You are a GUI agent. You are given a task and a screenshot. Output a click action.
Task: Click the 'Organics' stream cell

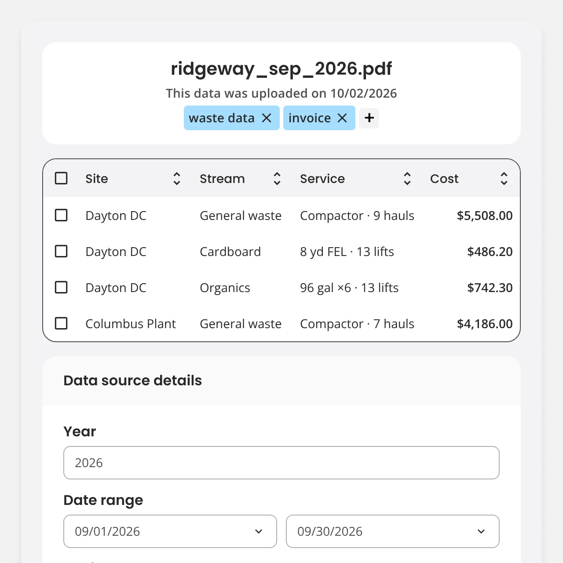pos(225,288)
